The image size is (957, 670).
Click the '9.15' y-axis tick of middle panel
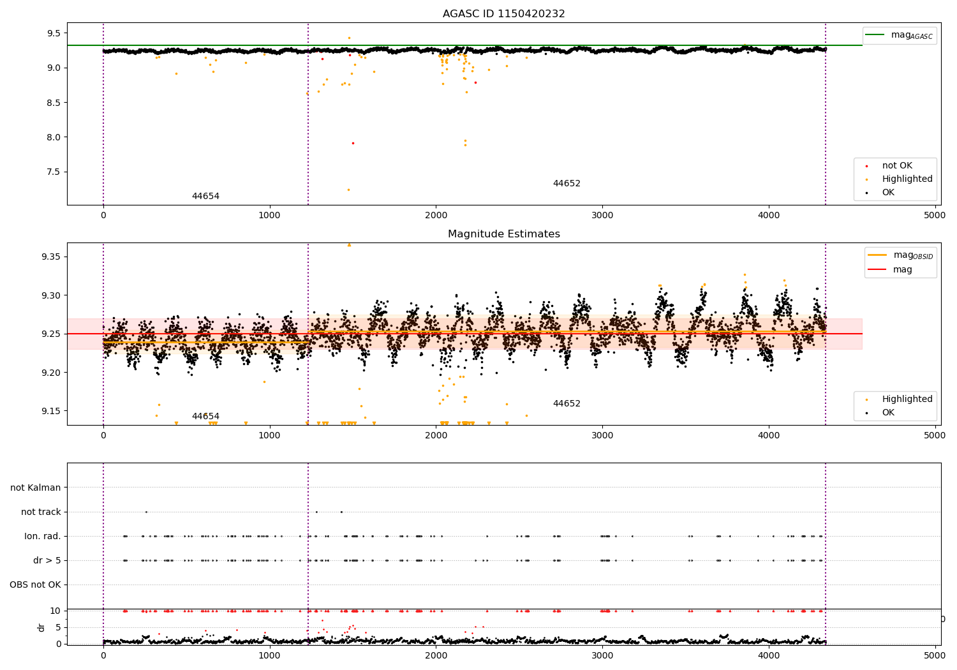click(x=52, y=411)
